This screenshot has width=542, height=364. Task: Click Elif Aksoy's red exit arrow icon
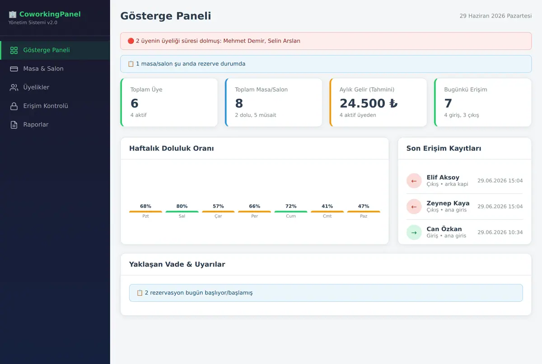[x=414, y=181]
